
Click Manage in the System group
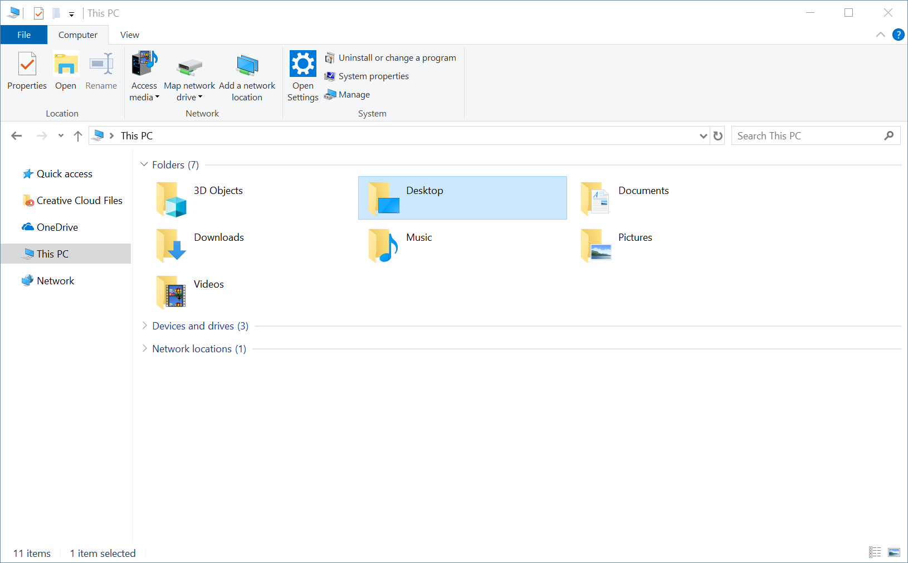point(330,94)
